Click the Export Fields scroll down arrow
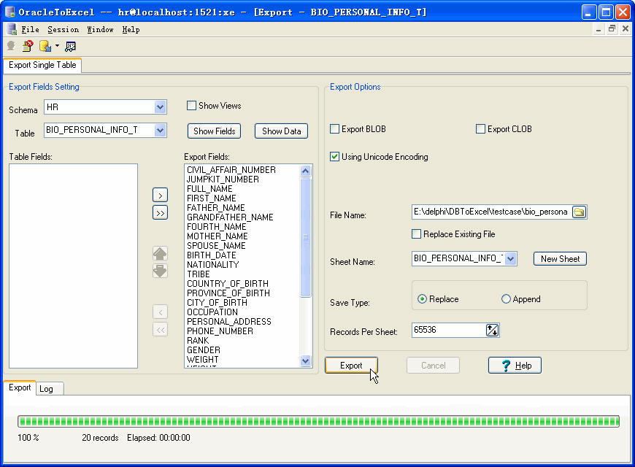Screen dimensions: 635x467 tap(306, 360)
